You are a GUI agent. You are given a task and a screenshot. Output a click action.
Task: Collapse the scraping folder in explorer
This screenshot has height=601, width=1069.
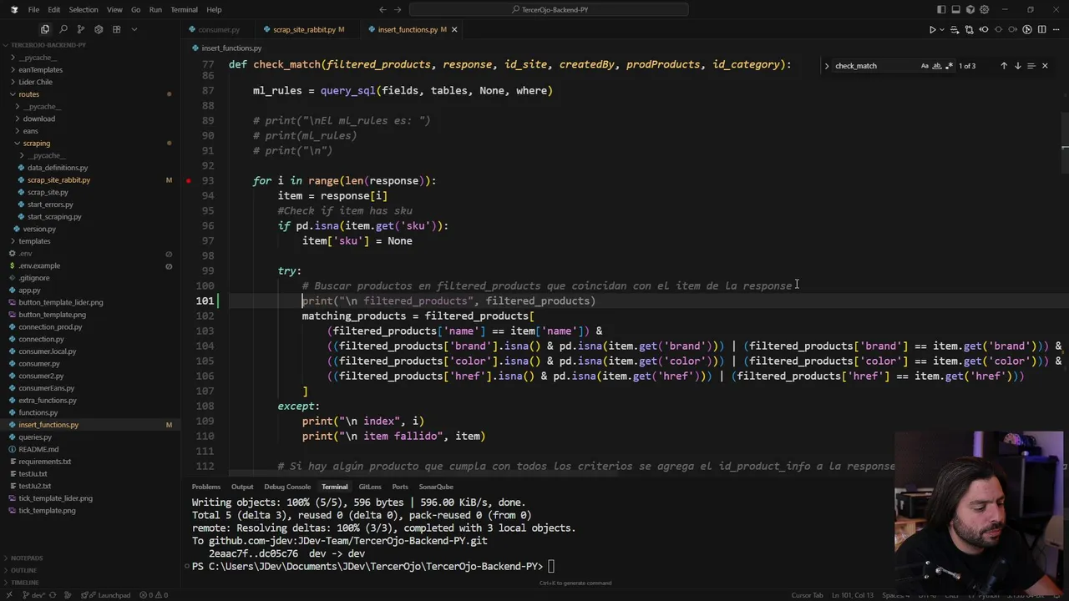pos(36,144)
